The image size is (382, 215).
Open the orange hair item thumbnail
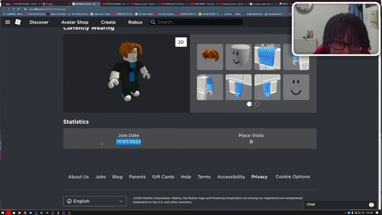(x=210, y=57)
